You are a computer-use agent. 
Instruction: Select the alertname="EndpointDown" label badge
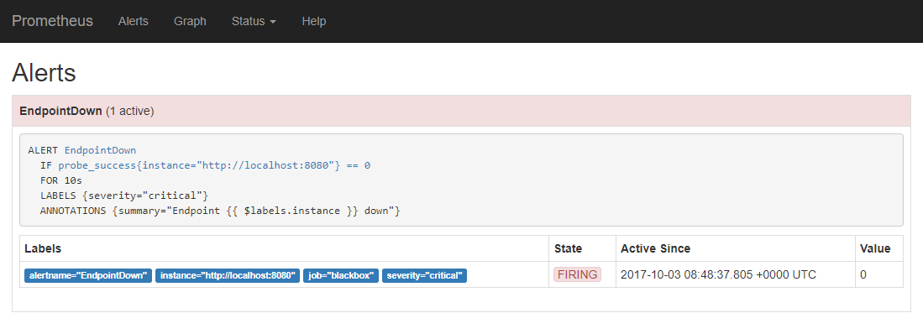coord(88,275)
